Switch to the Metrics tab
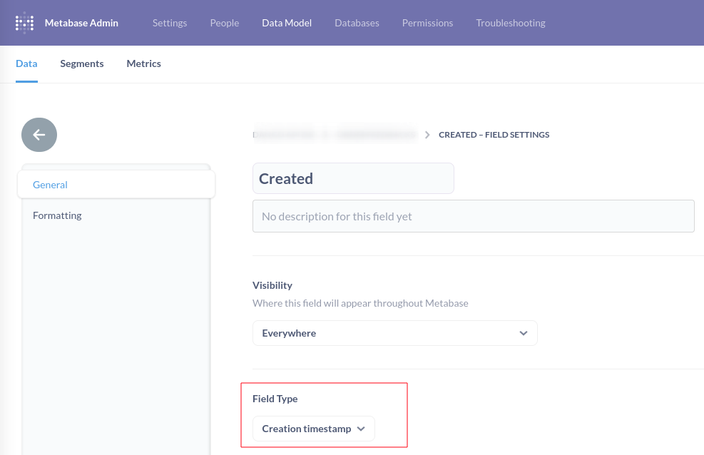 (143, 63)
